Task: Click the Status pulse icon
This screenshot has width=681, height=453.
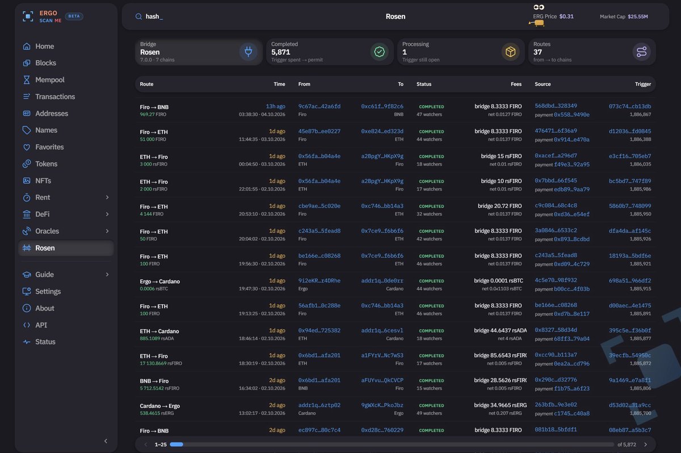Action: pyautogui.click(x=26, y=342)
